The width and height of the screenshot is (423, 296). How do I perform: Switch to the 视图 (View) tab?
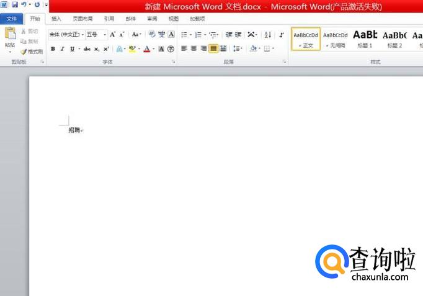point(174,19)
